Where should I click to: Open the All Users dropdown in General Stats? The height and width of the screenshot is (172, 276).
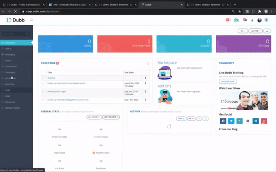tap(94, 117)
